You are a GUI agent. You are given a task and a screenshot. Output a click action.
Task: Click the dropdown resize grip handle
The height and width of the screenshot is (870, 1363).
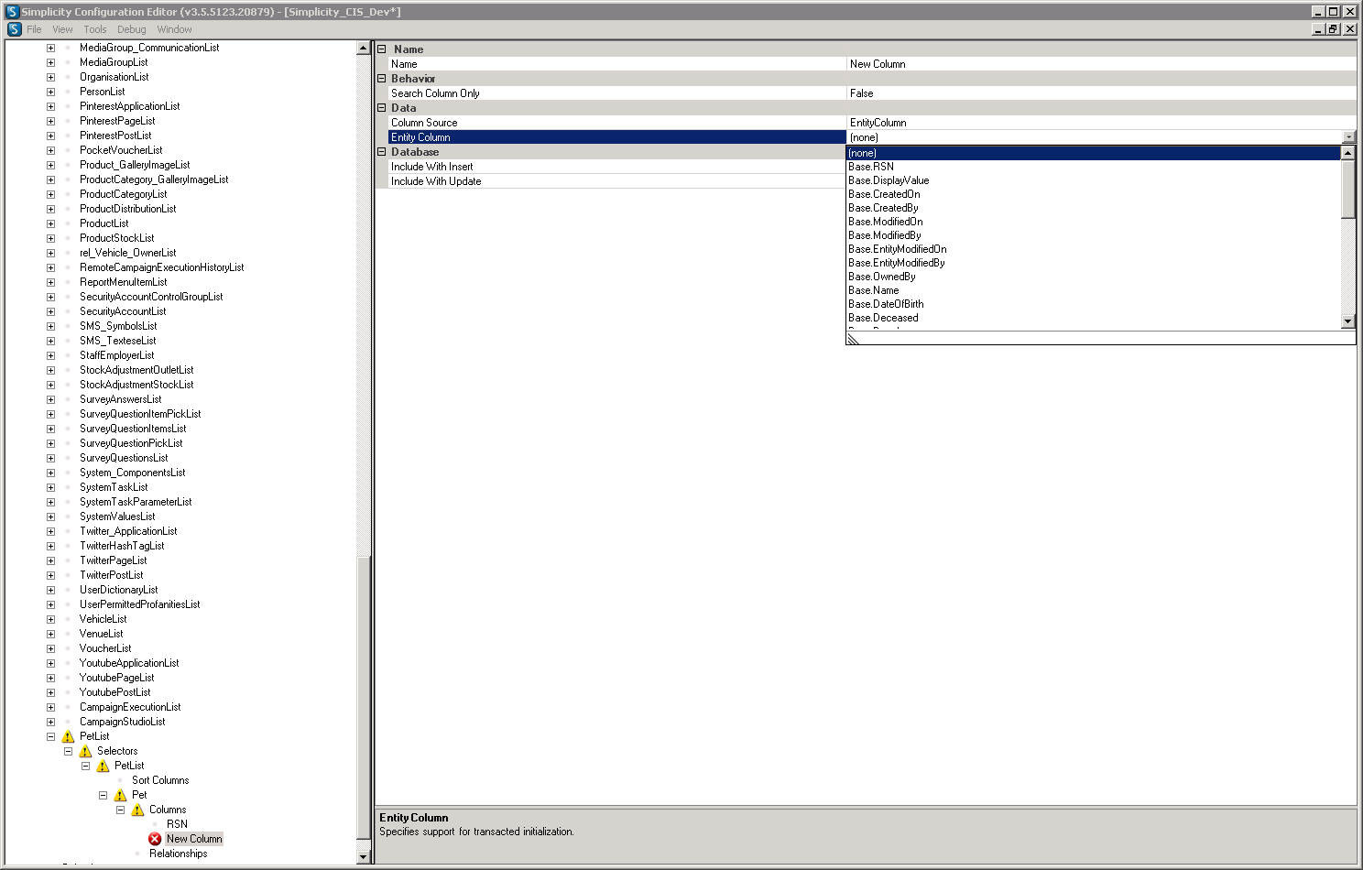pyautogui.click(x=854, y=339)
